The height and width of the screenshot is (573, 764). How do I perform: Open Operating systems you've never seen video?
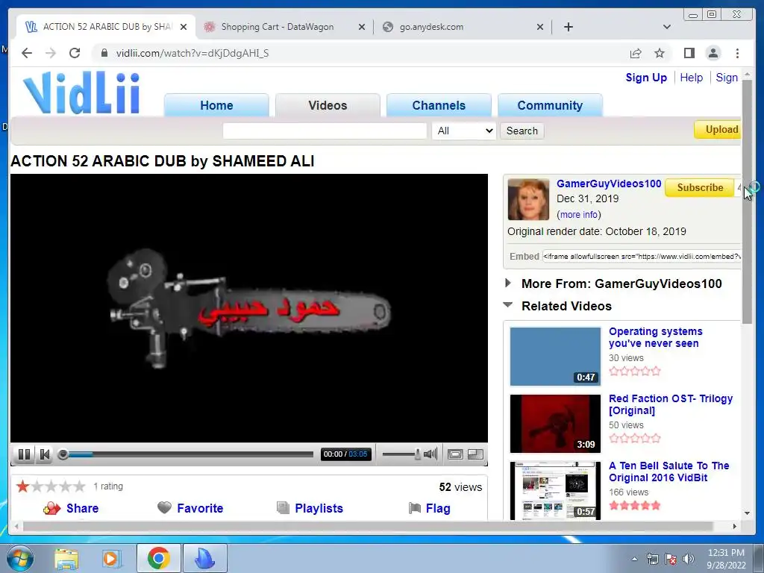click(655, 337)
